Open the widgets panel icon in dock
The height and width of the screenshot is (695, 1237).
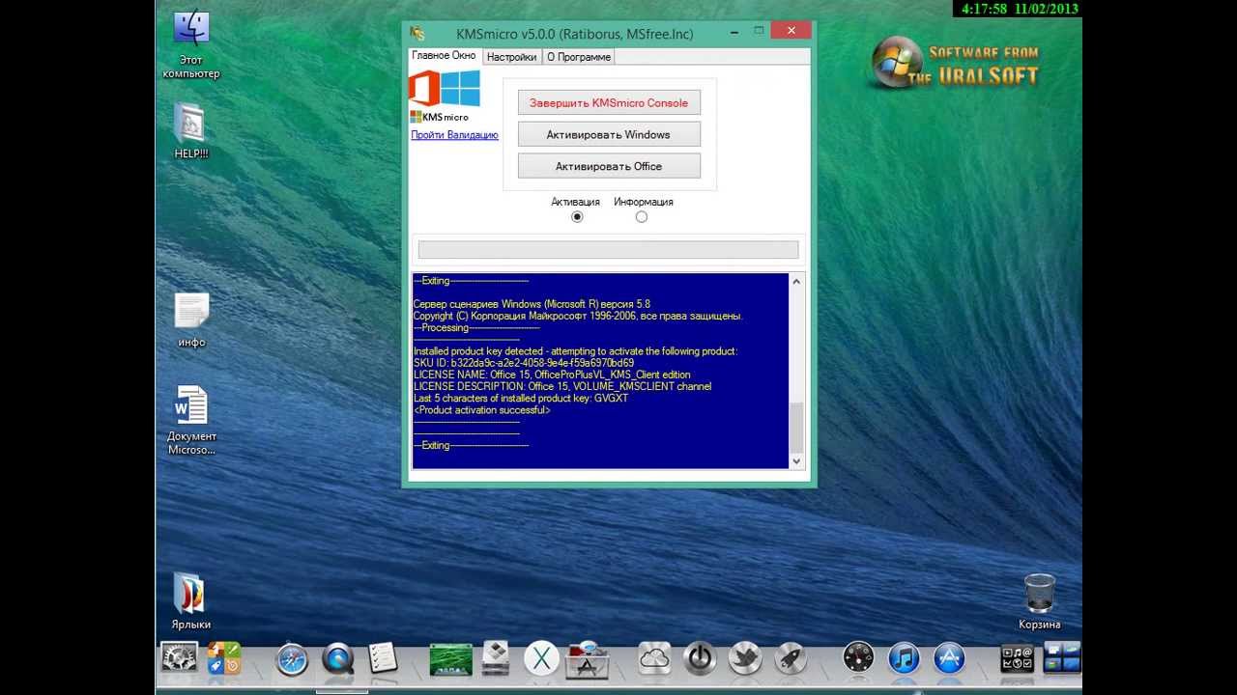click(x=1017, y=658)
